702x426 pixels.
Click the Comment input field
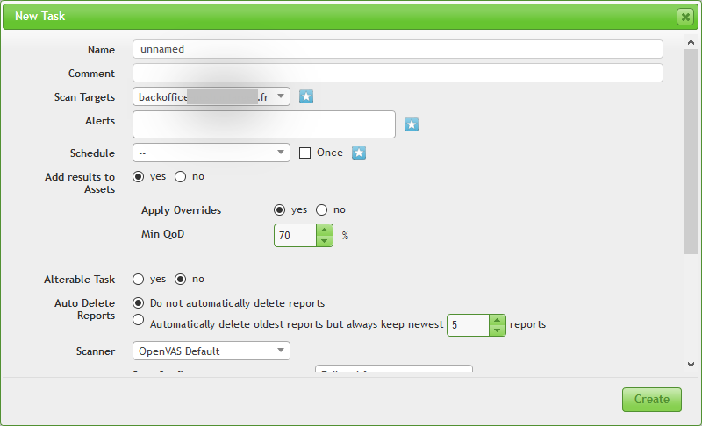(398, 74)
